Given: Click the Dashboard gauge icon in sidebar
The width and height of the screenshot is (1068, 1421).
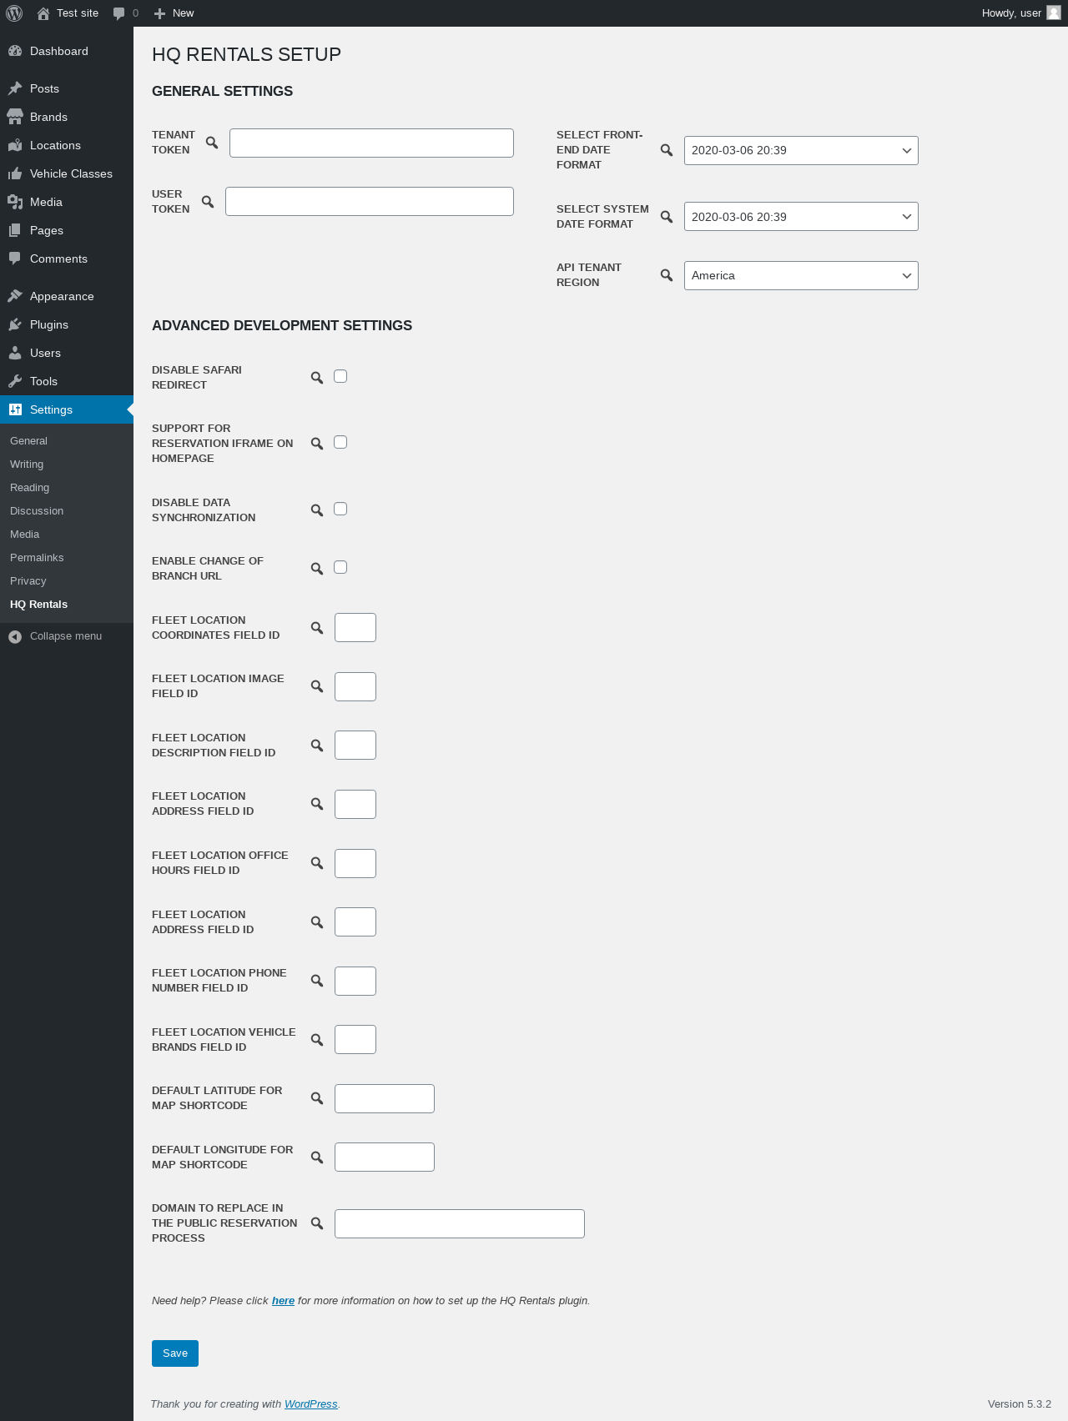Looking at the screenshot, I should [x=15, y=51].
